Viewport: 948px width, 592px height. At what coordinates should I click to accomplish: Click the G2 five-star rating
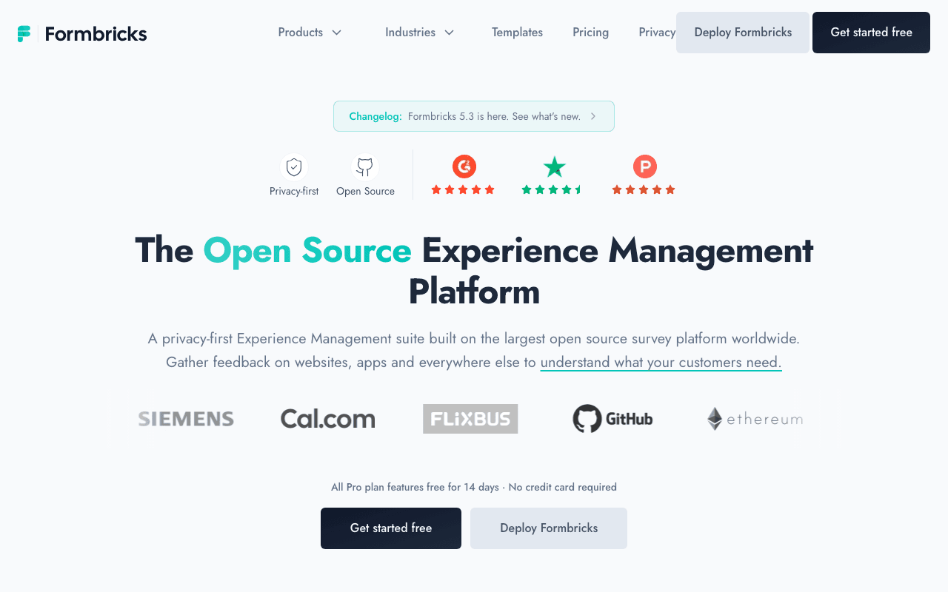pos(463,189)
